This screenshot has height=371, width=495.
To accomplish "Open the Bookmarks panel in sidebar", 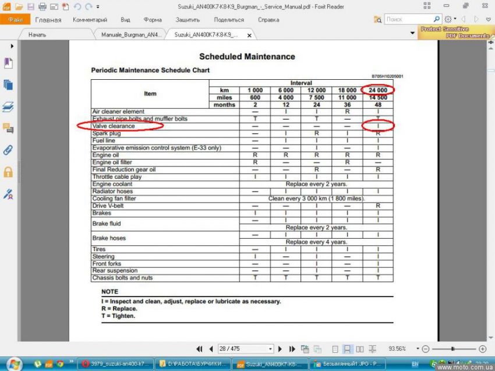I will pos(8,63).
